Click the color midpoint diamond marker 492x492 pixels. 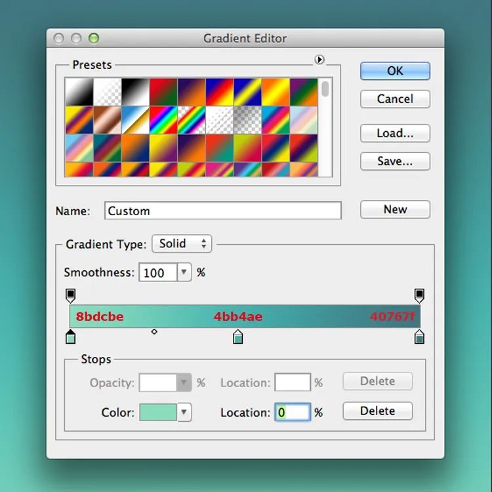(154, 332)
